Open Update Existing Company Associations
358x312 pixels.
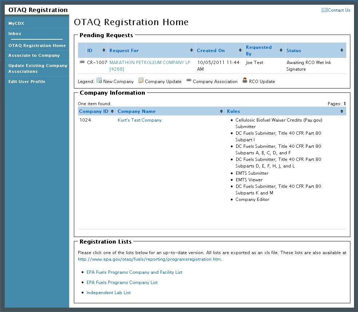tap(38, 68)
